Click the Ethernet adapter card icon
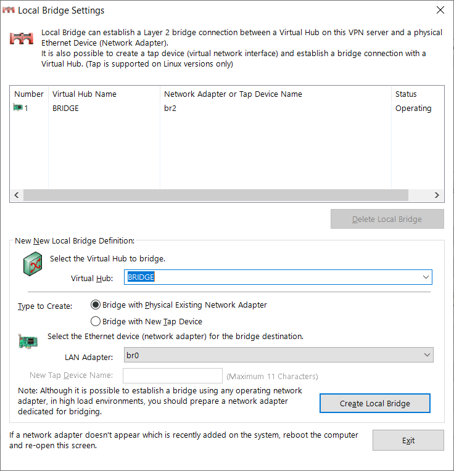 pos(28,342)
